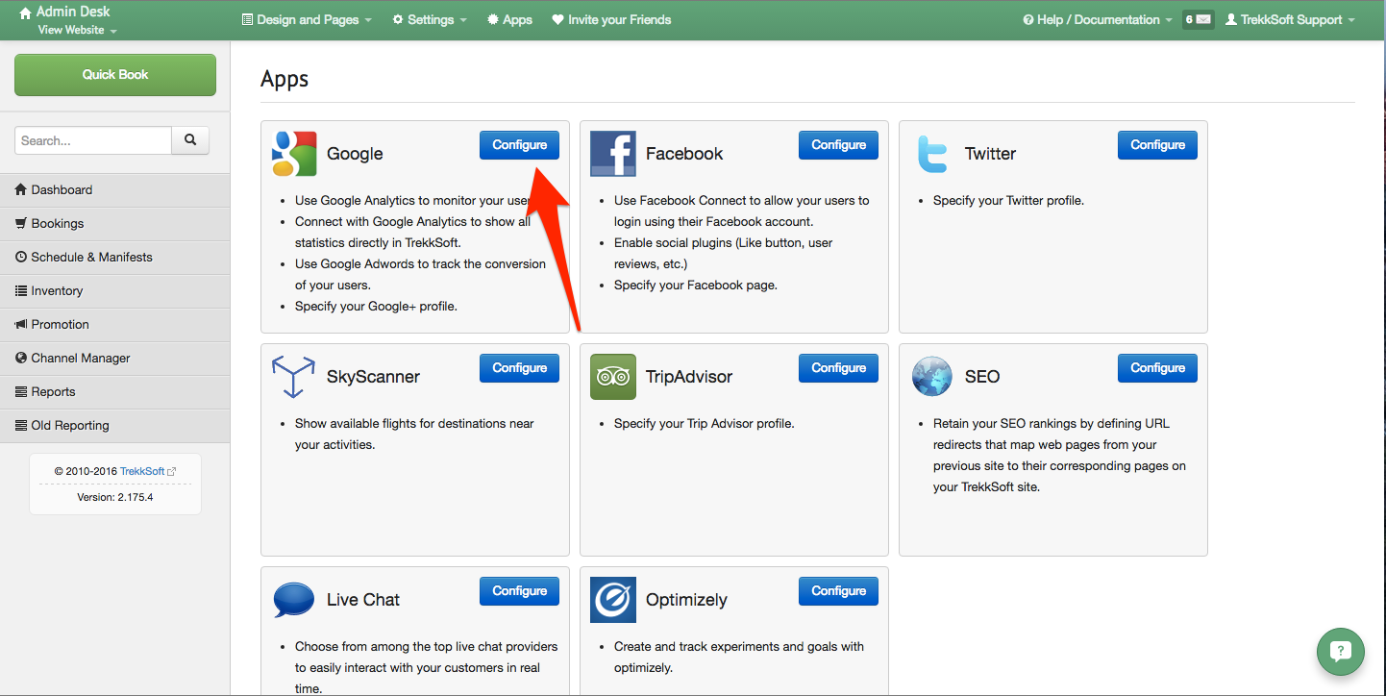Screen dimensions: 1386x696
Task: Click the 'Version: 2.175.4' text
Action: pyautogui.click(x=115, y=498)
